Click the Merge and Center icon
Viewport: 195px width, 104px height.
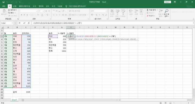coord(70,15)
